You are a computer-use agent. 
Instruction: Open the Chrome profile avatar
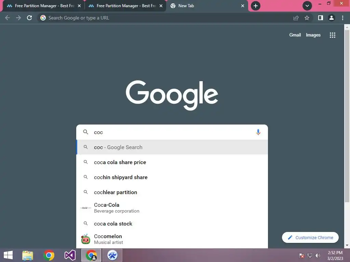tap(332, 18)
